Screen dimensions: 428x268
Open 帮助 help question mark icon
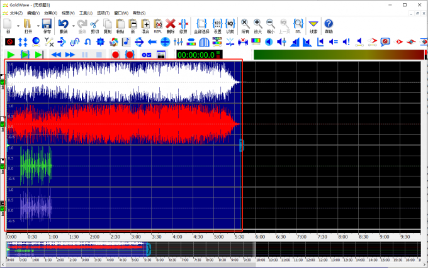click(x=329, y=26)
